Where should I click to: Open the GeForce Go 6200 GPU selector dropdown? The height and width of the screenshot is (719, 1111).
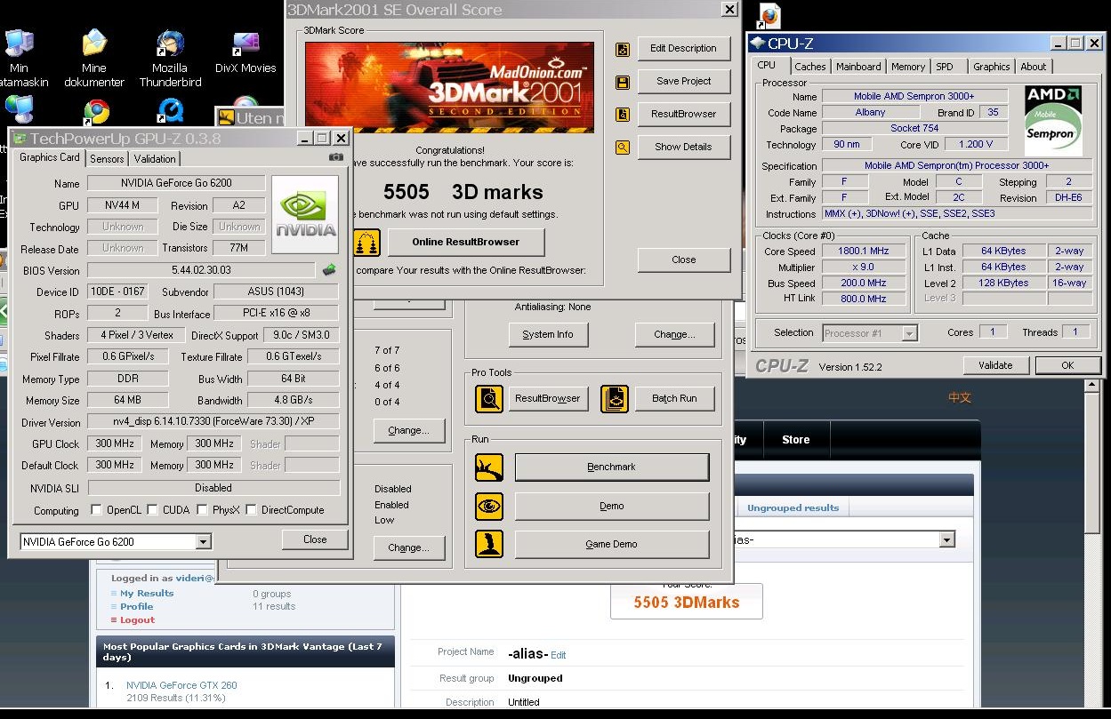click(204, 542)
